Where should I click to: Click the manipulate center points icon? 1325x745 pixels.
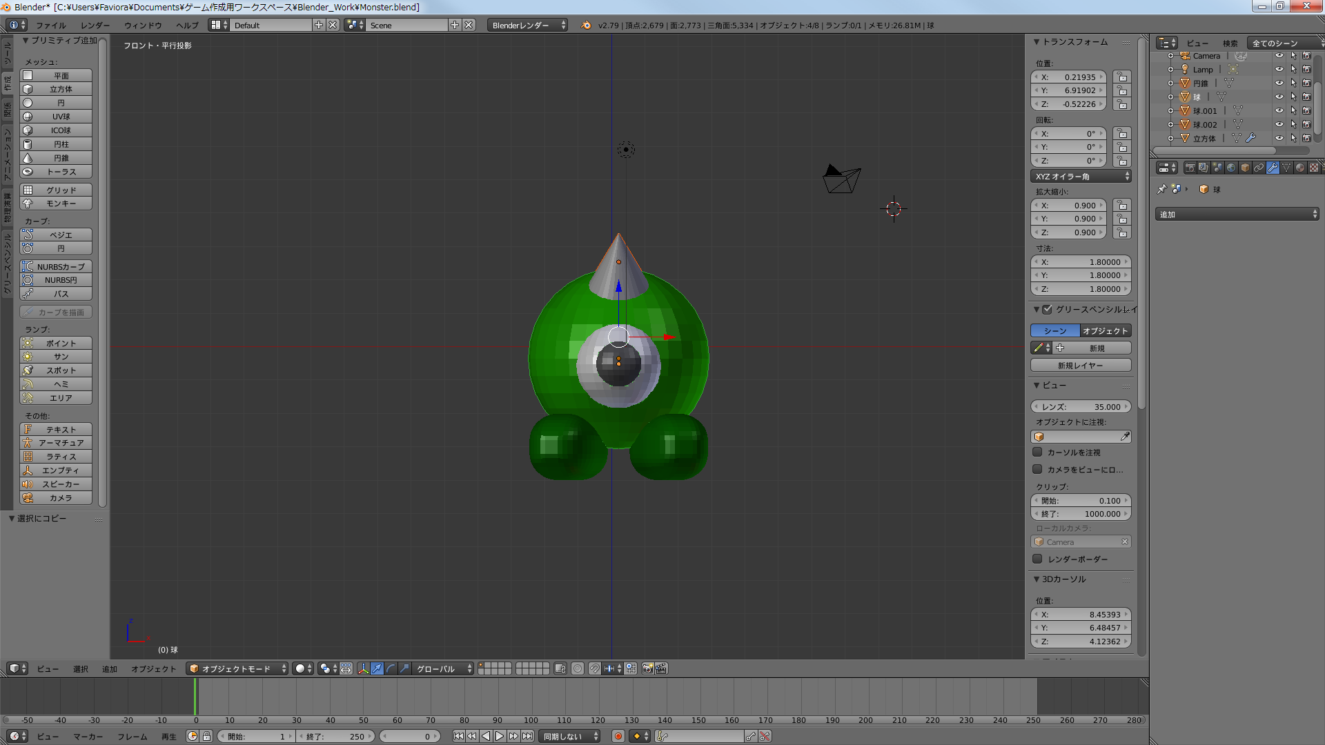pyautogui.click(x=346, y=668)
